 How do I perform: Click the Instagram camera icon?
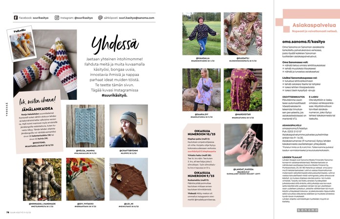57,18
